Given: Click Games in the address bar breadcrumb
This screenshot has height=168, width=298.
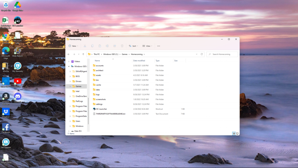Looking at the screenshot, I should point(124,54).
